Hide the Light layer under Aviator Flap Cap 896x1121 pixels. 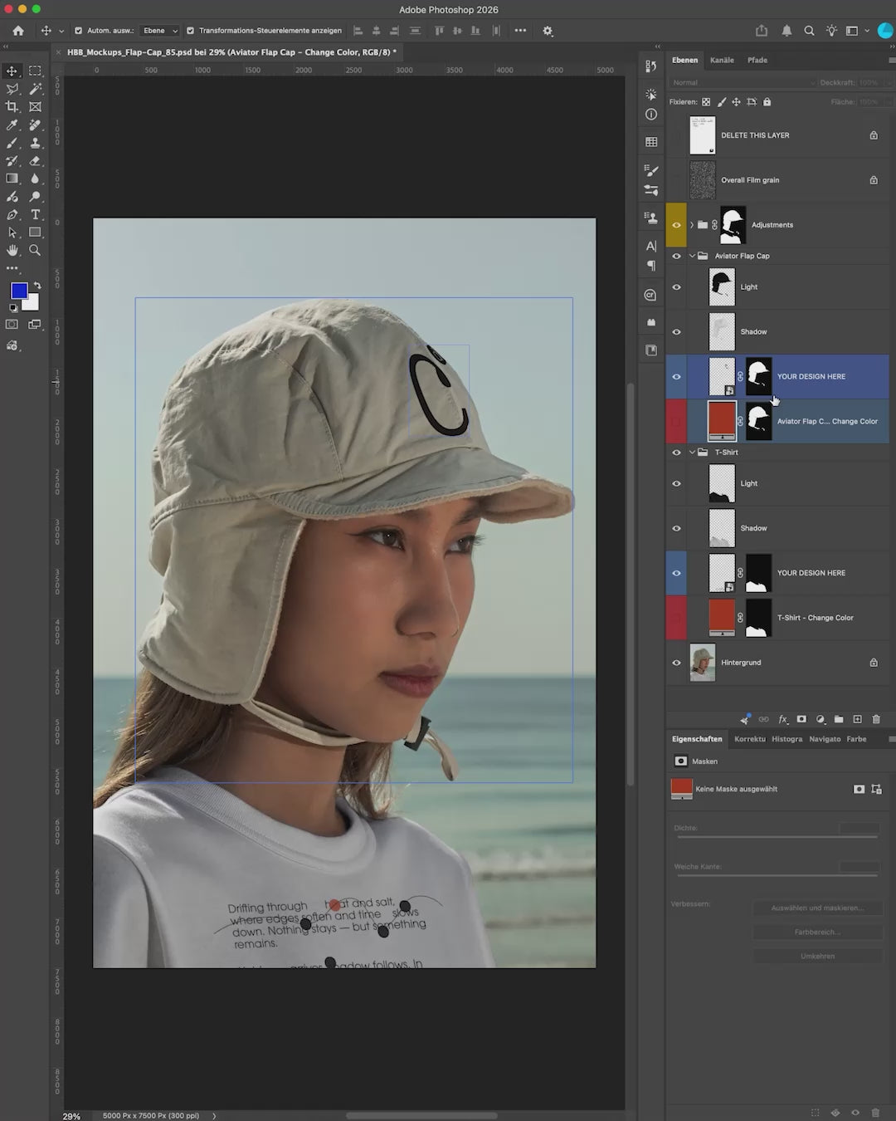click(676, 287)
